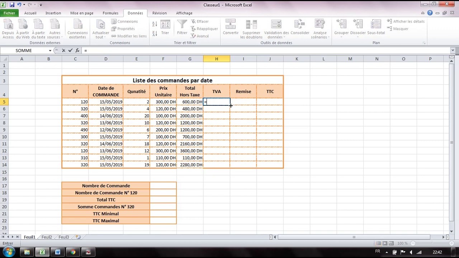459x258 pixels.
Task: Click Modifier les liens
Action: pos(129,36)
